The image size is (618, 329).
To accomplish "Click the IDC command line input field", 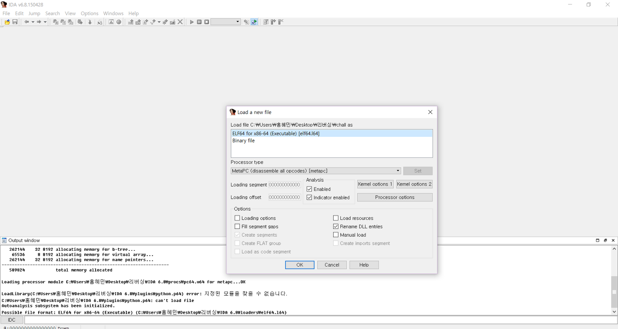I will point(321,320).
